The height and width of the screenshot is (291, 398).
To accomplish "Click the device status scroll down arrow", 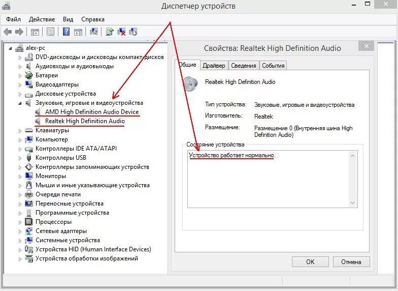I will tap(352, 202).
